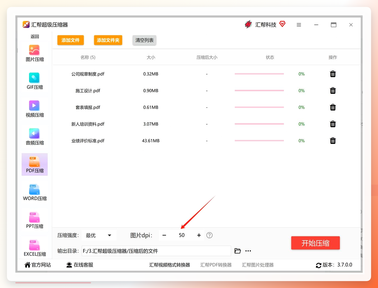Image resolution: width=378 pixels, height=288 pixels.
Task: Open the 图片压缩 image compression tool
Action: (x=35, y=53)
